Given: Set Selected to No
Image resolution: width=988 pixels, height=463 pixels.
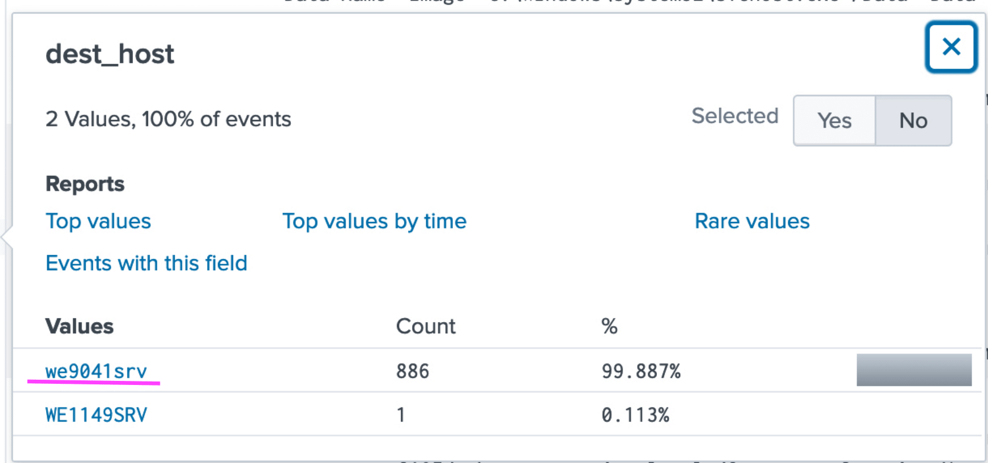Looking at the screenshot, I should click(x=913, y=121).
